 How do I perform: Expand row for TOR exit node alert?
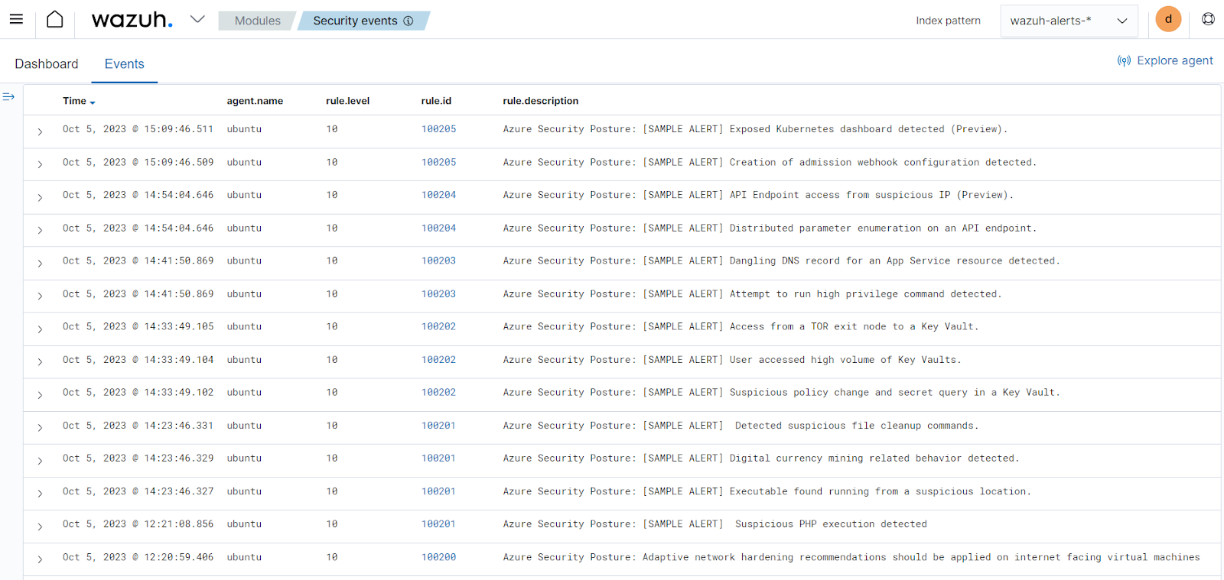tap(40, 329)
